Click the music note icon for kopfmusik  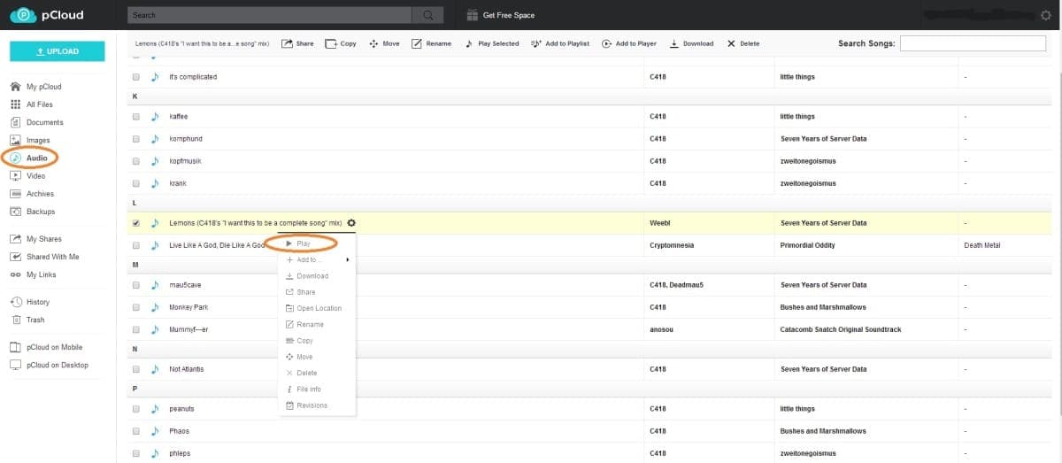coord(155,161)
